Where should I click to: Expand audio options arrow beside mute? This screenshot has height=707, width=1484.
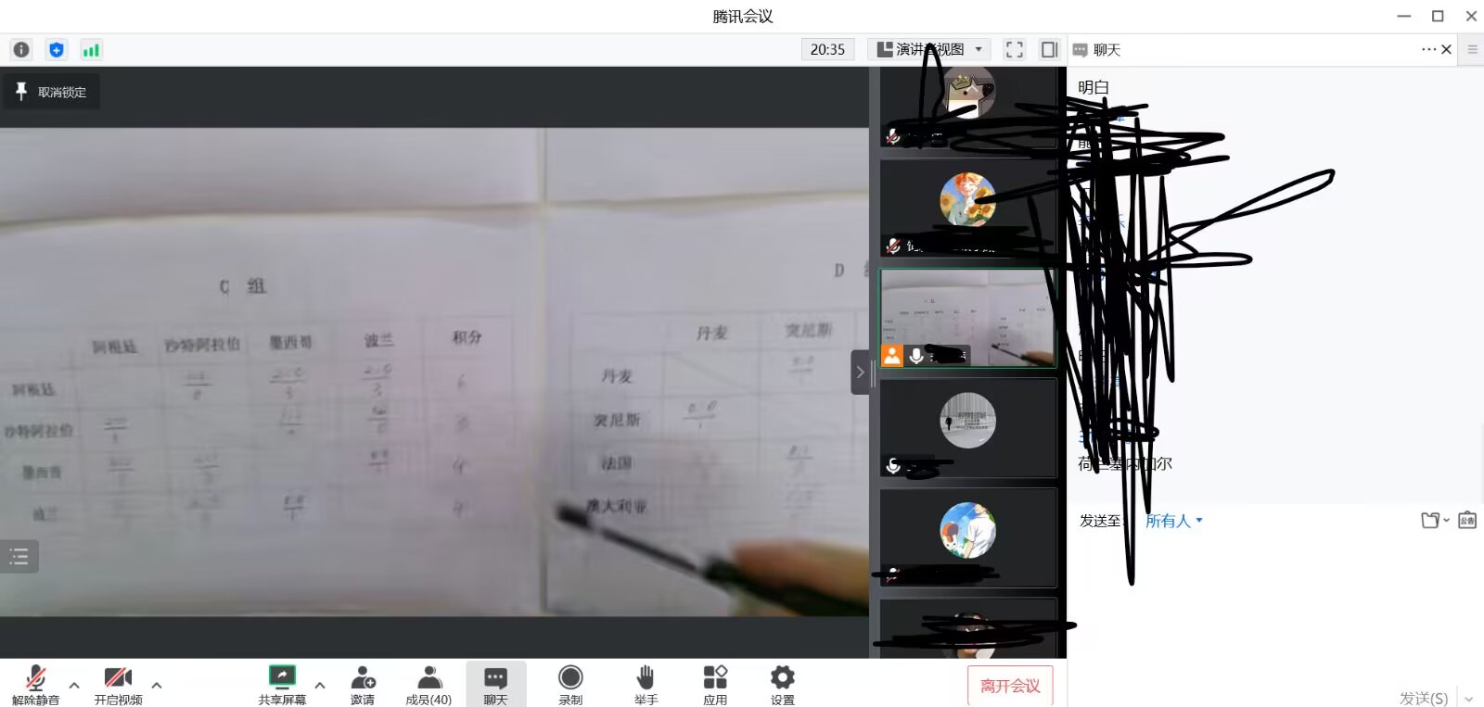coord(74,686)
